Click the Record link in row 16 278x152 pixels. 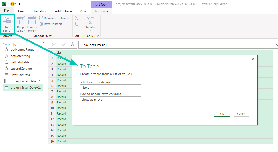(61, 141)
